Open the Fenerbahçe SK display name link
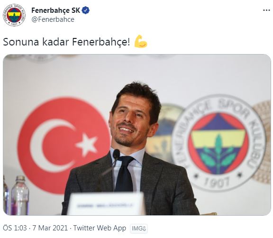 [x=56, y=10]
